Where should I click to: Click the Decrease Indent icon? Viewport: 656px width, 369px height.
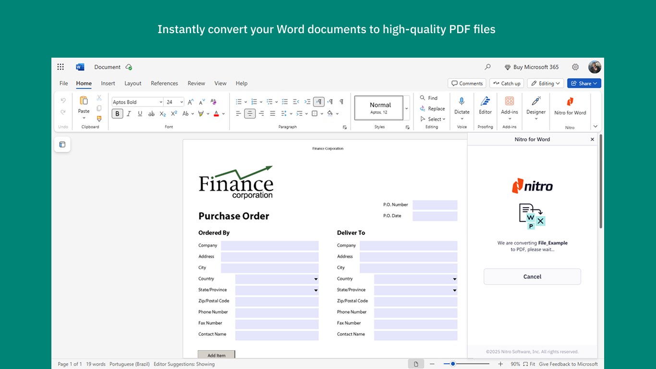[296, 102]
